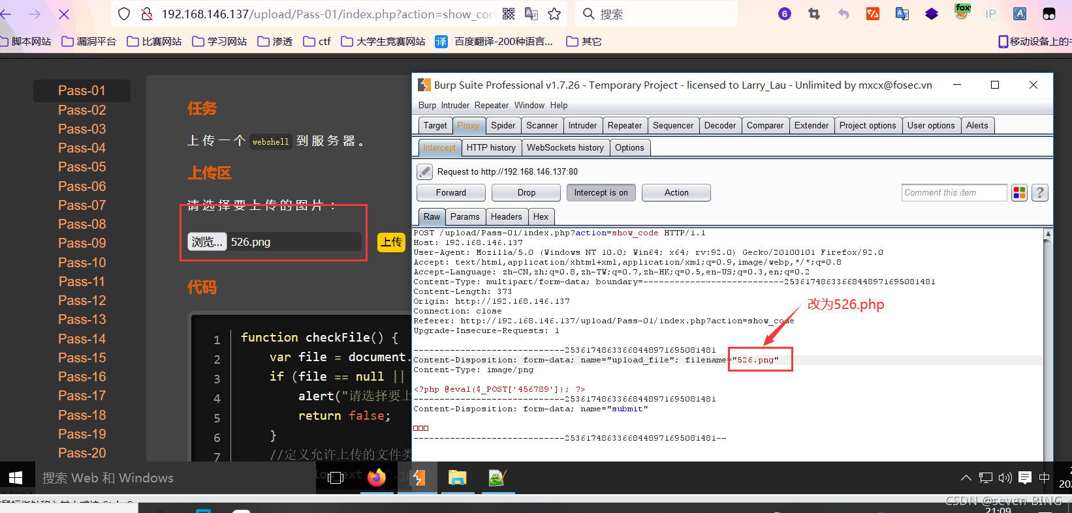Click the QR code icon in address bar
Image resolution: width=1072 pixels, height=513 pixels.
pyautogui.click(x=509, y=14)
